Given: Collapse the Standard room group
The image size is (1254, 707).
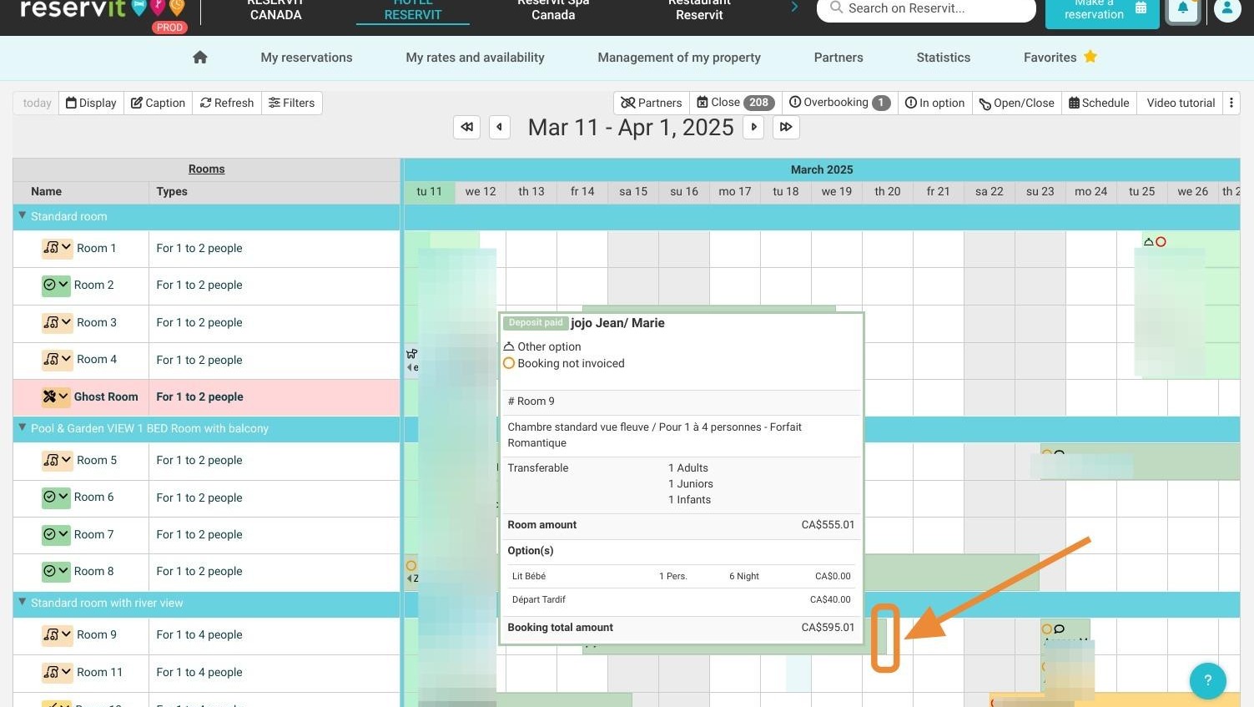Looking at the screenshot, I should click(23, 215).
